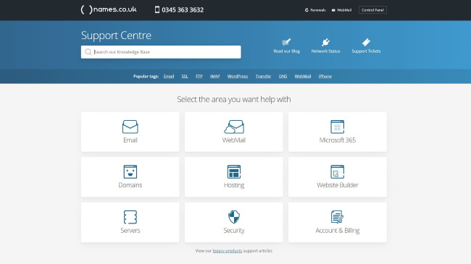Call link 0345 363 3632

click(183, 10)
